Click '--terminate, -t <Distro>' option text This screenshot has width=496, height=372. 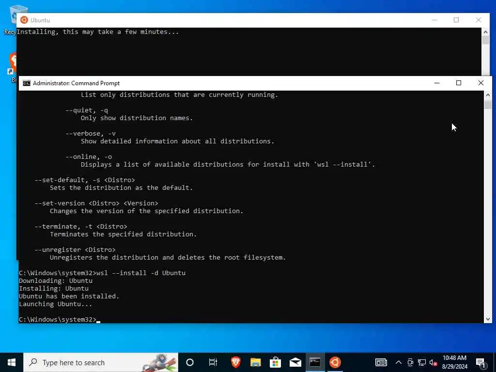pyautogui.click(x=81, y=227)
